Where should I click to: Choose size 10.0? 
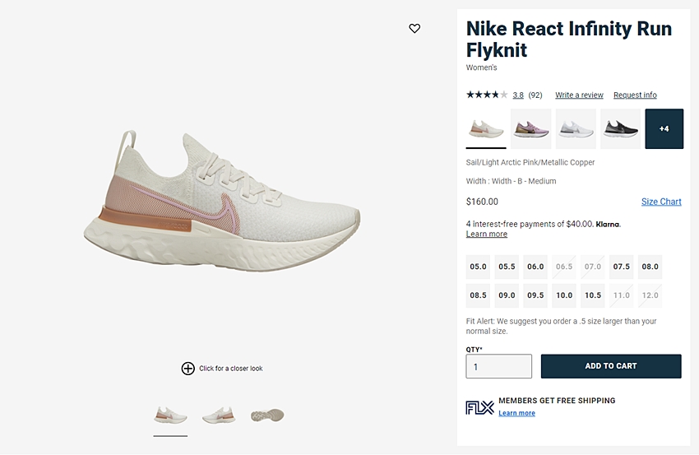[x=564, y=295]
